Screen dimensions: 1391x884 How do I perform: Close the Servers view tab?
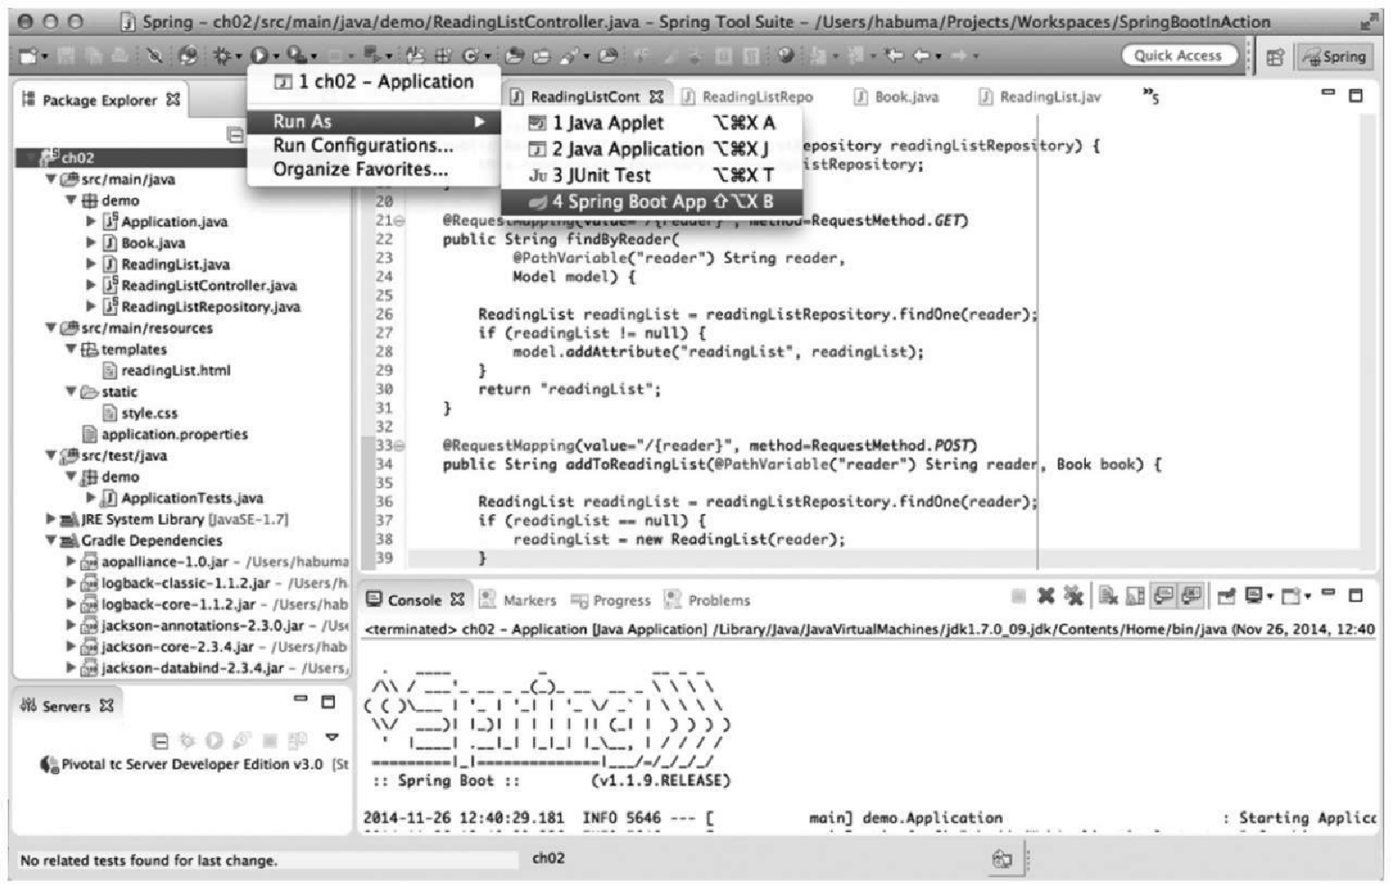tap(107, 706)
